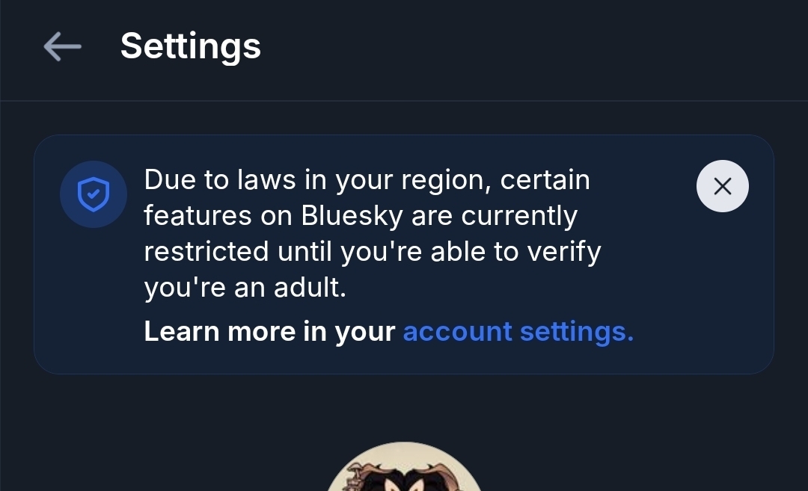This screenshot has width=808, height=491.
Task: Click the word "Bluesky" in the notice
Action: point(352,216)
